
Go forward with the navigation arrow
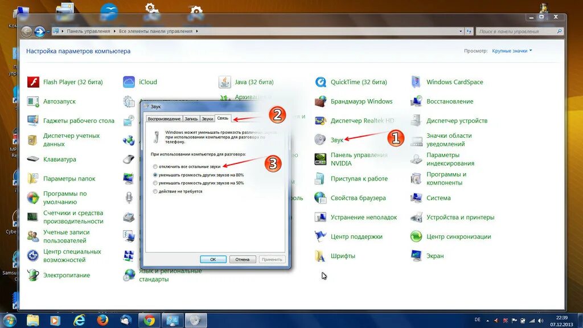pos(39,32)
